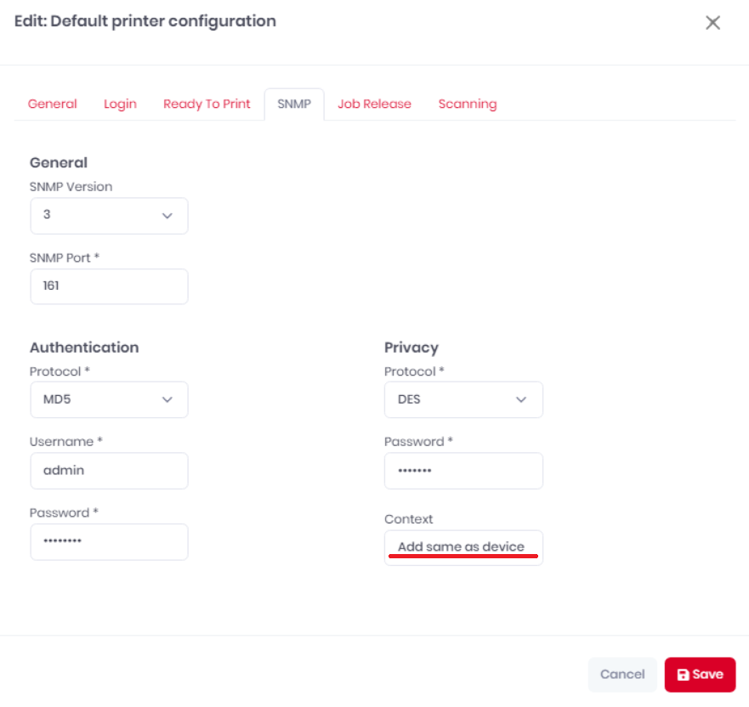Screen dimensions: 749x707
Task: Open the Ready To Print tab
Action: 207,104
